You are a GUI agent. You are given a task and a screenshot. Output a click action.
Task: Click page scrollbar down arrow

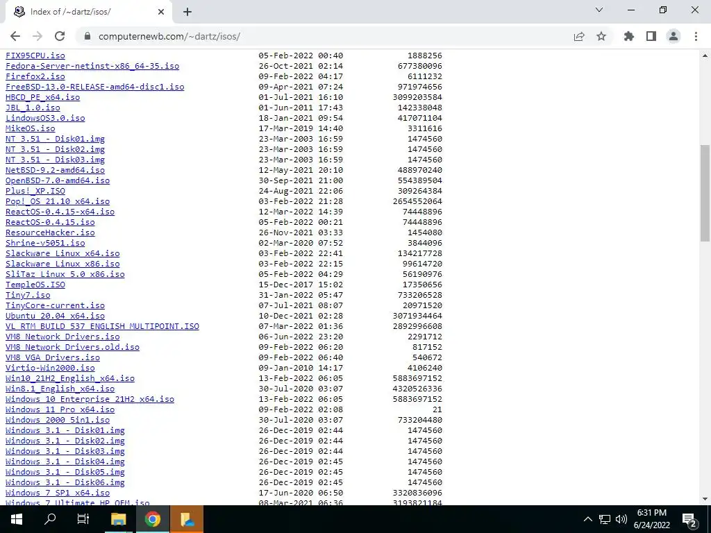705,500
